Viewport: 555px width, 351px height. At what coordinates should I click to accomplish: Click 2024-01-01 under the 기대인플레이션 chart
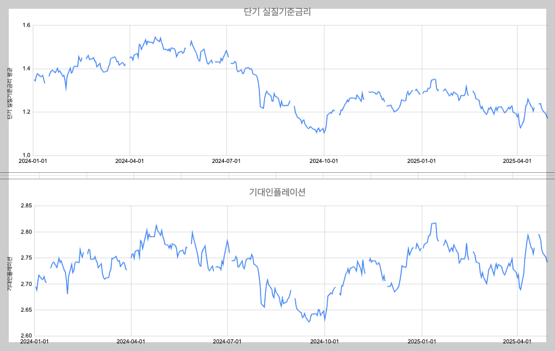(34, 342)
